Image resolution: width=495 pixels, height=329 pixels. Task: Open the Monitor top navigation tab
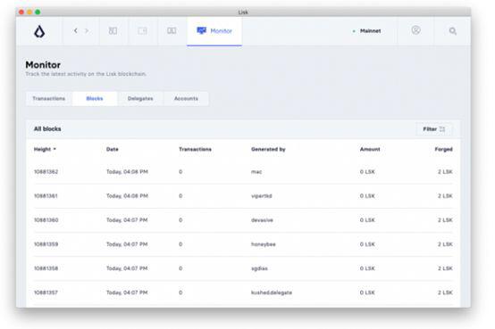click(x=214, y=31)
